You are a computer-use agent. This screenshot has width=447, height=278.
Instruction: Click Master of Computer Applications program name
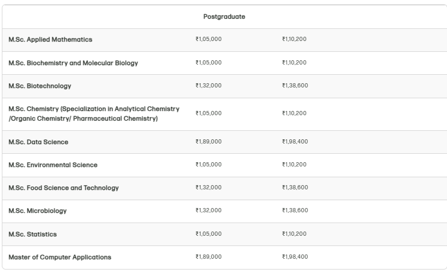(x=60, y=257)
